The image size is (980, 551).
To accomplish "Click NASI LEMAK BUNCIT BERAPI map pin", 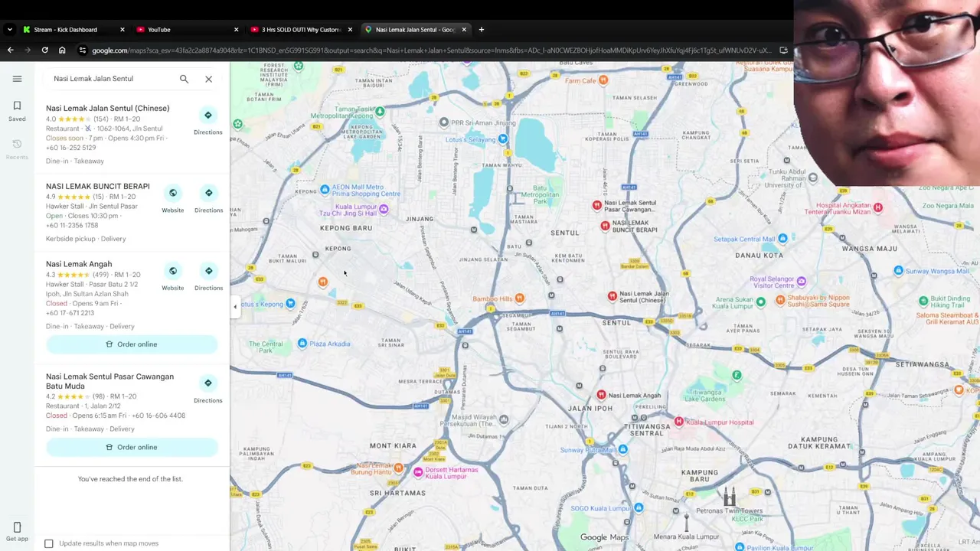I will click(605, 226).
